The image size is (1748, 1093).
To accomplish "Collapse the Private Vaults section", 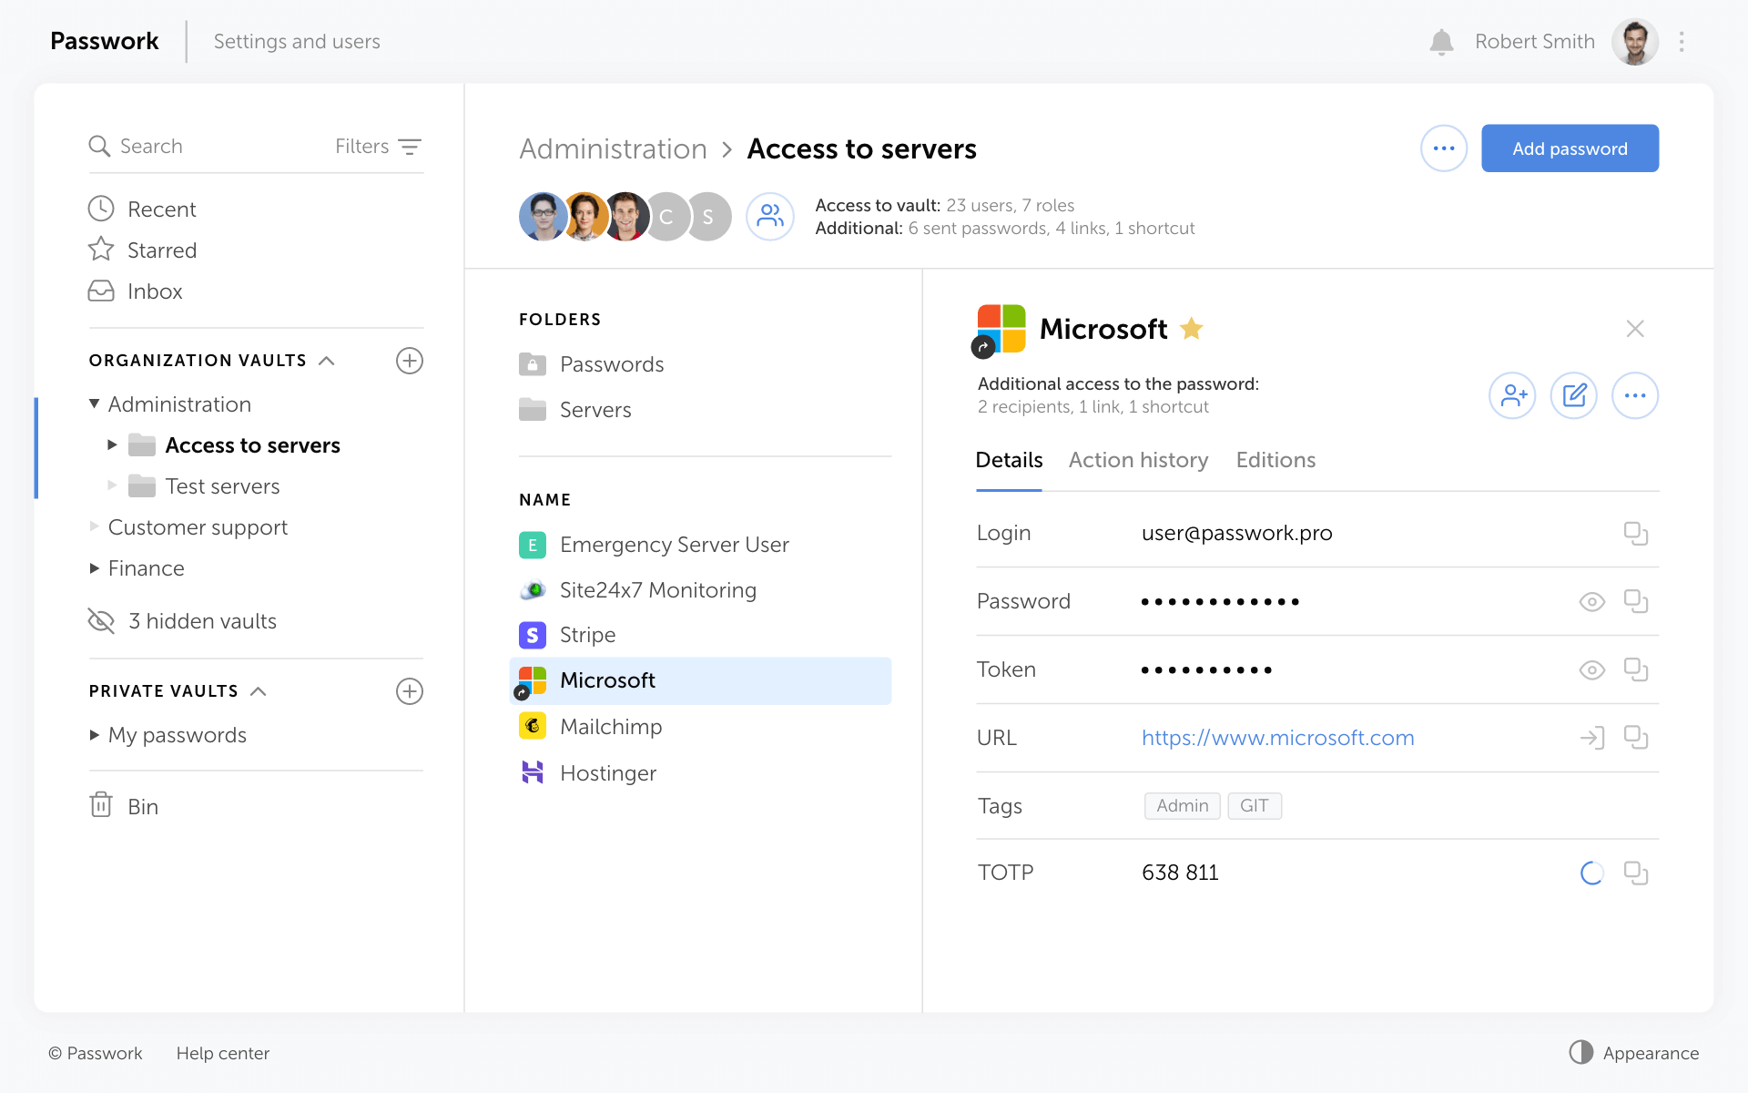I will 258,690.
